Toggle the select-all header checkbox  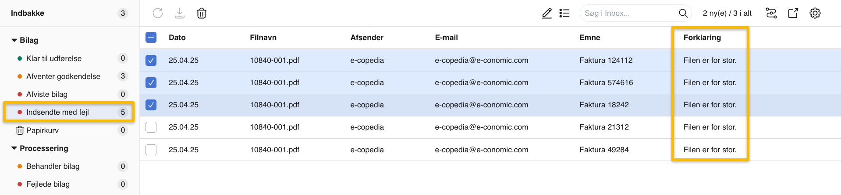click(151, 38)
